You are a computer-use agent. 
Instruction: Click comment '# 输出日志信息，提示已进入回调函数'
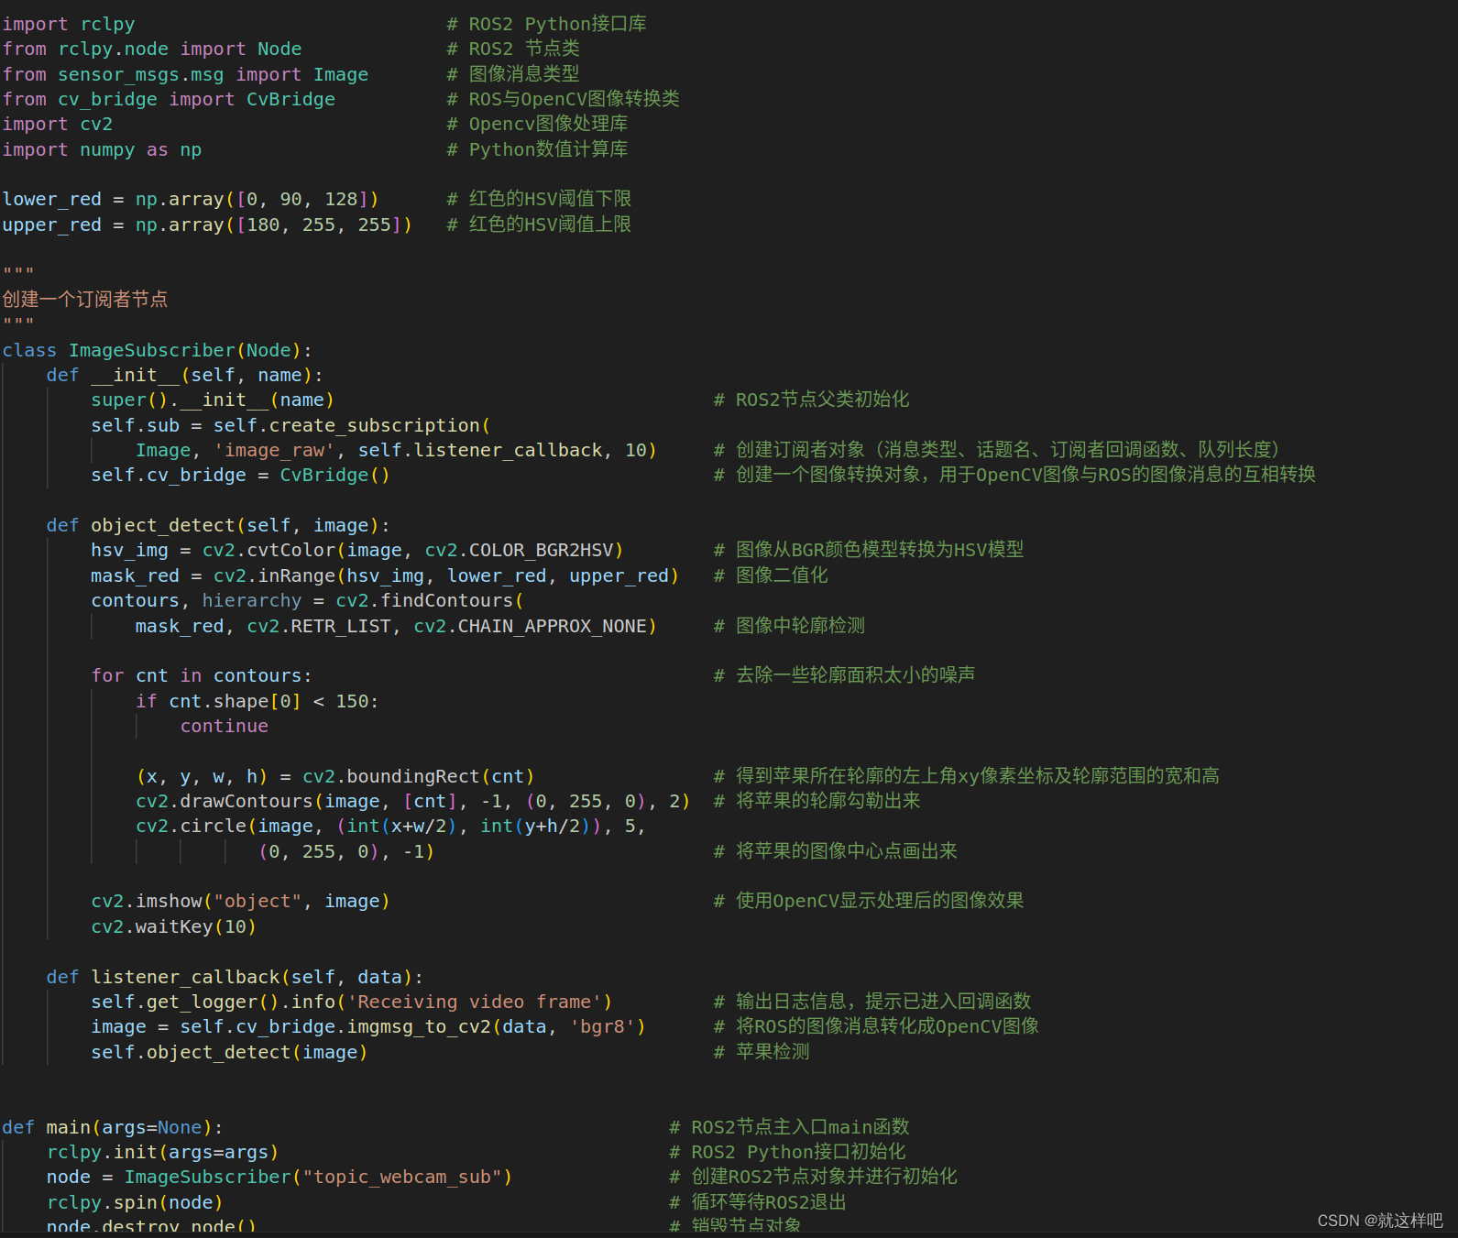872,1002
